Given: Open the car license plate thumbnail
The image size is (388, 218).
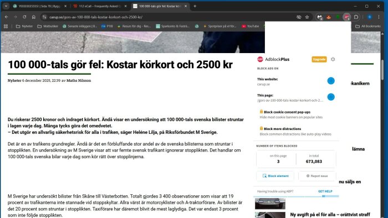Looking at the screenshot, I should click(x=270, y=204).
